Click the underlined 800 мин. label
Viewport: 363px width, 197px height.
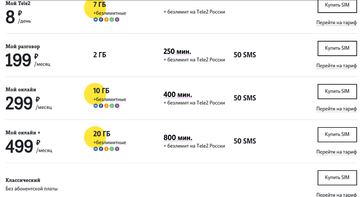[178, 138]
